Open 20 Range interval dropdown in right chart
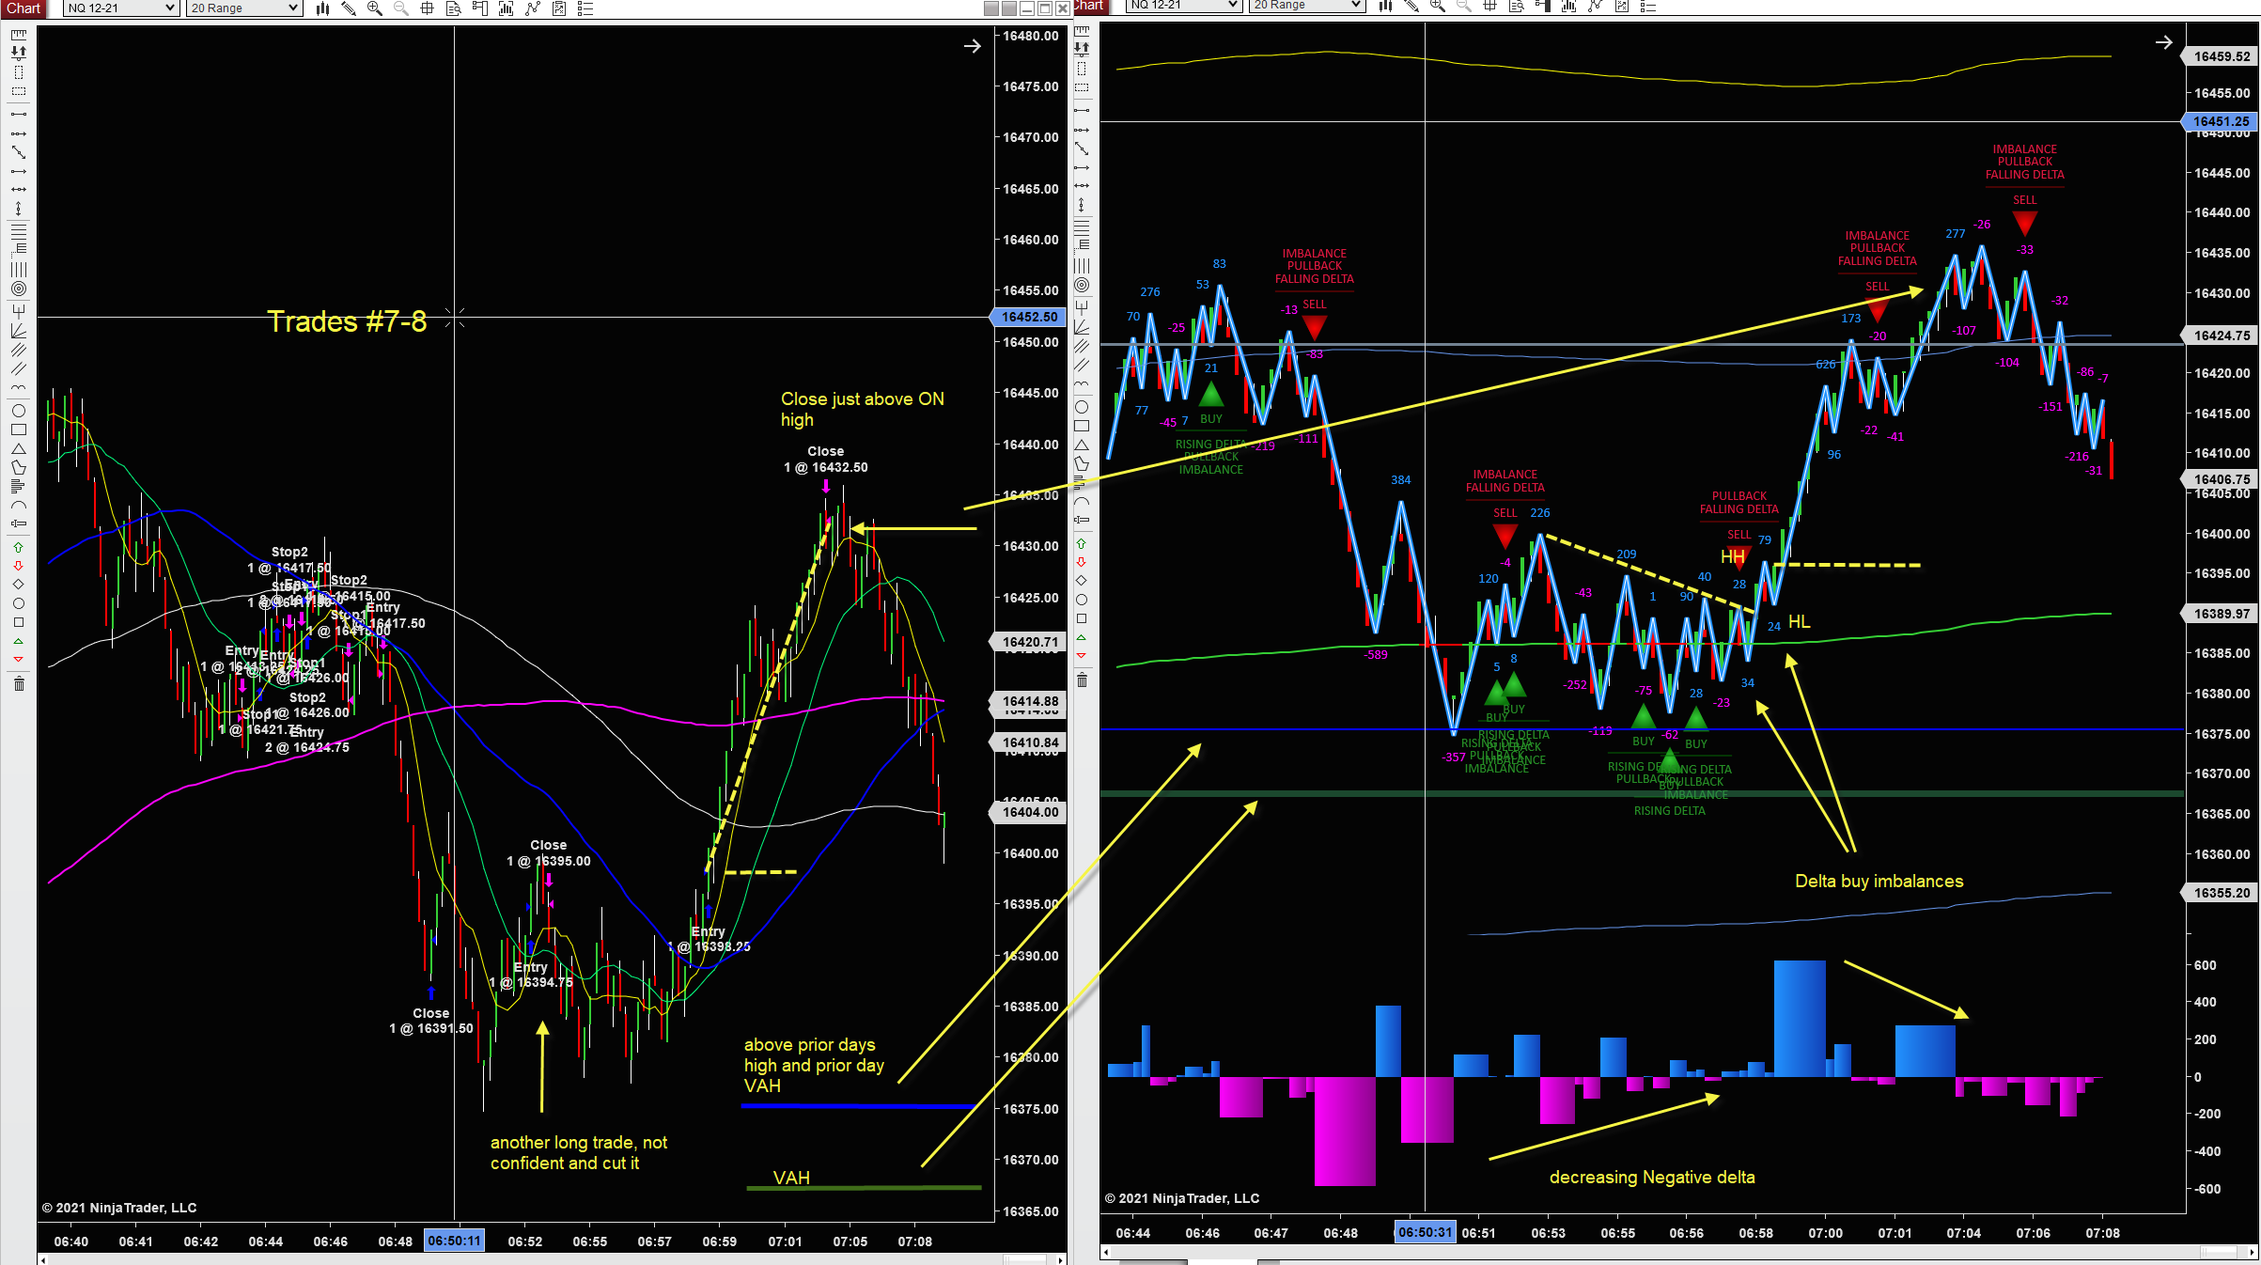Viewport: 2261px width, 1265px height. [x=1306, y=6]
